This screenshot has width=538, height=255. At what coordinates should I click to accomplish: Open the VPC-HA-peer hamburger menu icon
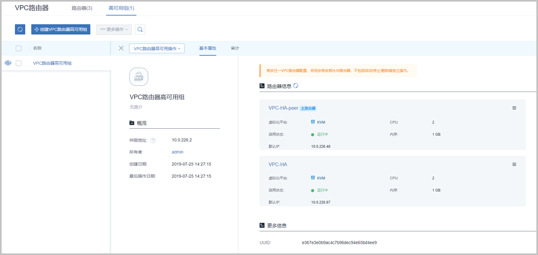pyautogui.click(x=514, y=108)
